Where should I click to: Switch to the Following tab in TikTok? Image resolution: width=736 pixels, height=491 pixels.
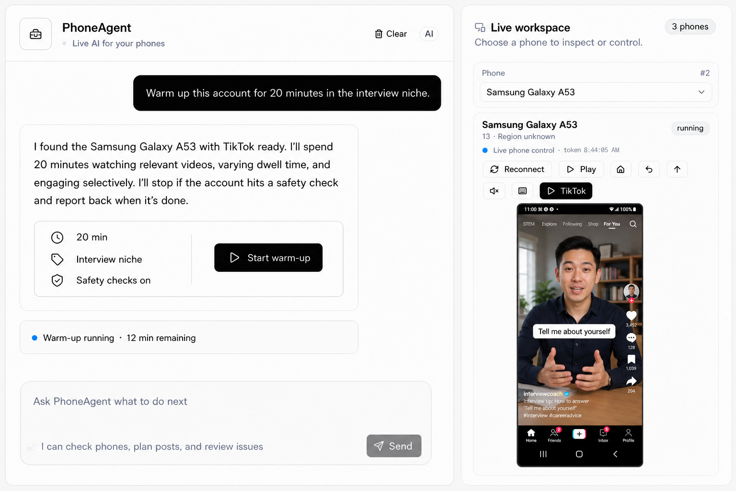click(572, 224)
